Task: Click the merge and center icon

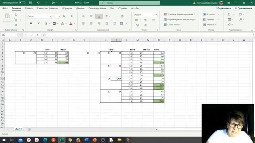Action: coord(122,23)
